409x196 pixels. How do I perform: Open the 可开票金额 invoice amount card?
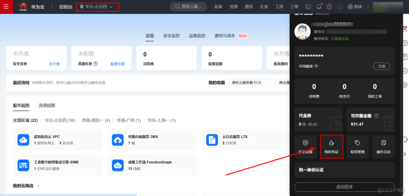click(370, 119)
